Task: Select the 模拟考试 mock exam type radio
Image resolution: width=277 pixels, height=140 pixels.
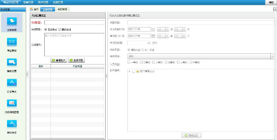Action: [x=59, y=30]
